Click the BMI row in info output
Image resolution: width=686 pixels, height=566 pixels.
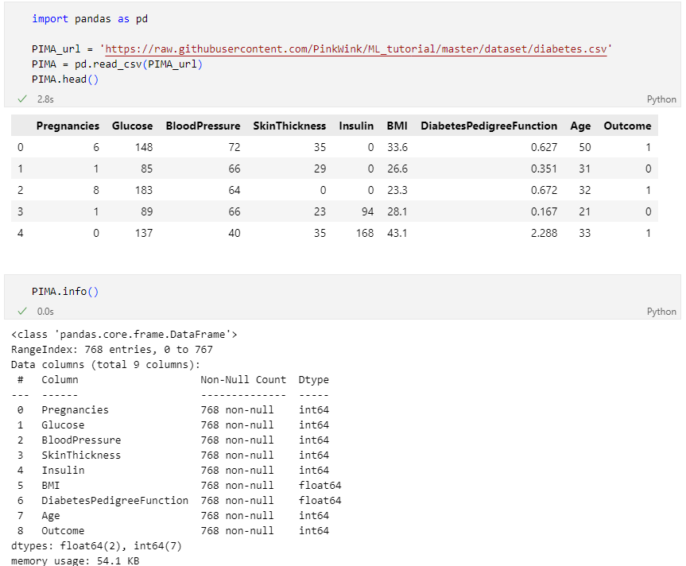(x=180, y=486)
